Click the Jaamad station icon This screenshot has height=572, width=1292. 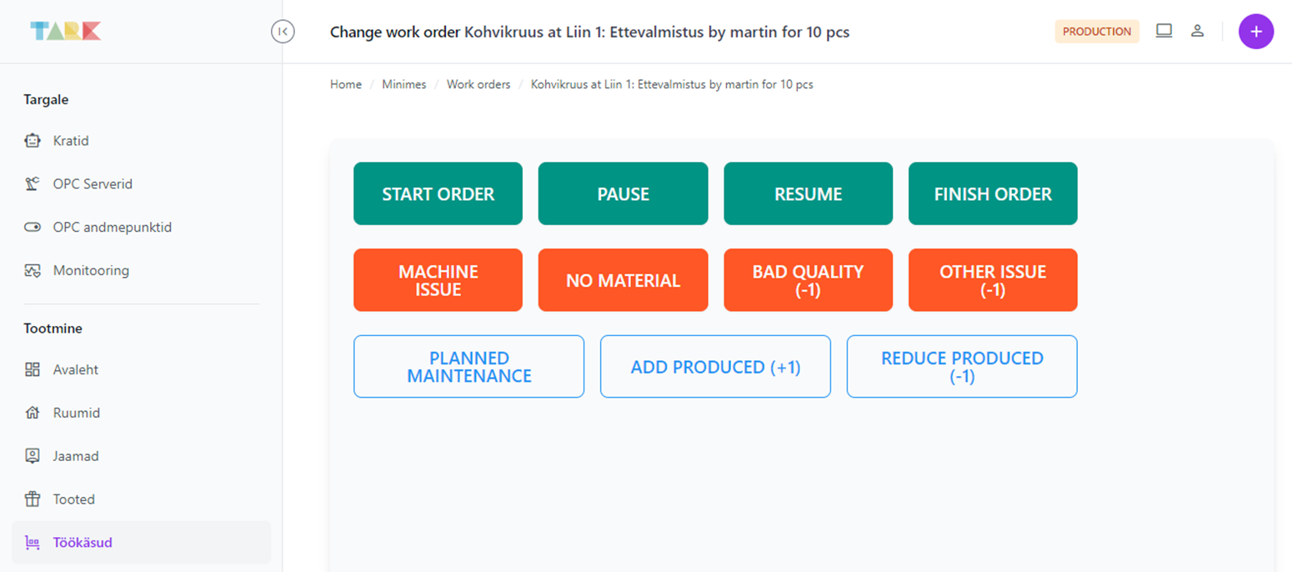(x=33, y=456)
